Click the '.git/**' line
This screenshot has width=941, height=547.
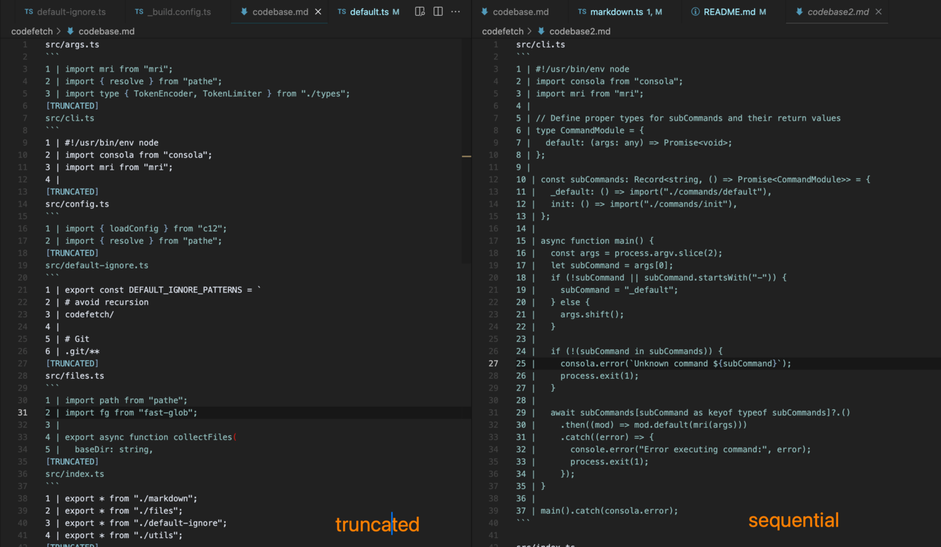72,351
